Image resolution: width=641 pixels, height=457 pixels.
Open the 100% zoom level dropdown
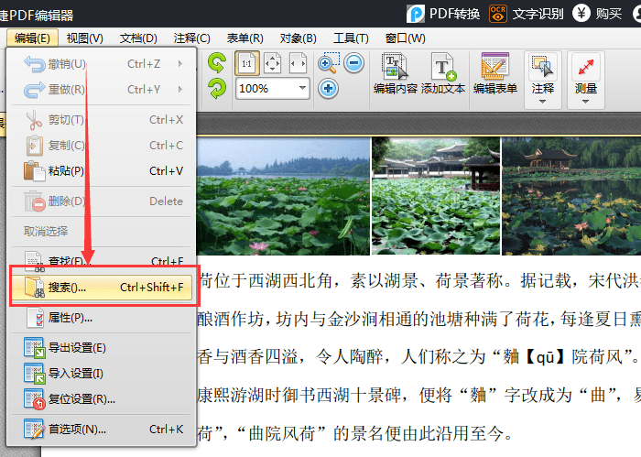(x=303, y=89)
